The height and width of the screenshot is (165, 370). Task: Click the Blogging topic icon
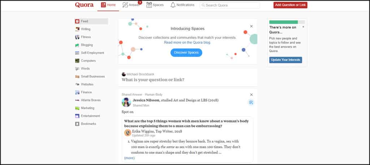pos(77,45)
